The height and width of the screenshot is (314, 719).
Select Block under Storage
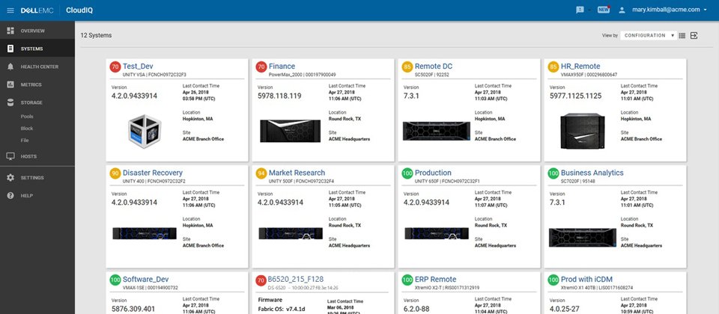(x=27, y=129)
